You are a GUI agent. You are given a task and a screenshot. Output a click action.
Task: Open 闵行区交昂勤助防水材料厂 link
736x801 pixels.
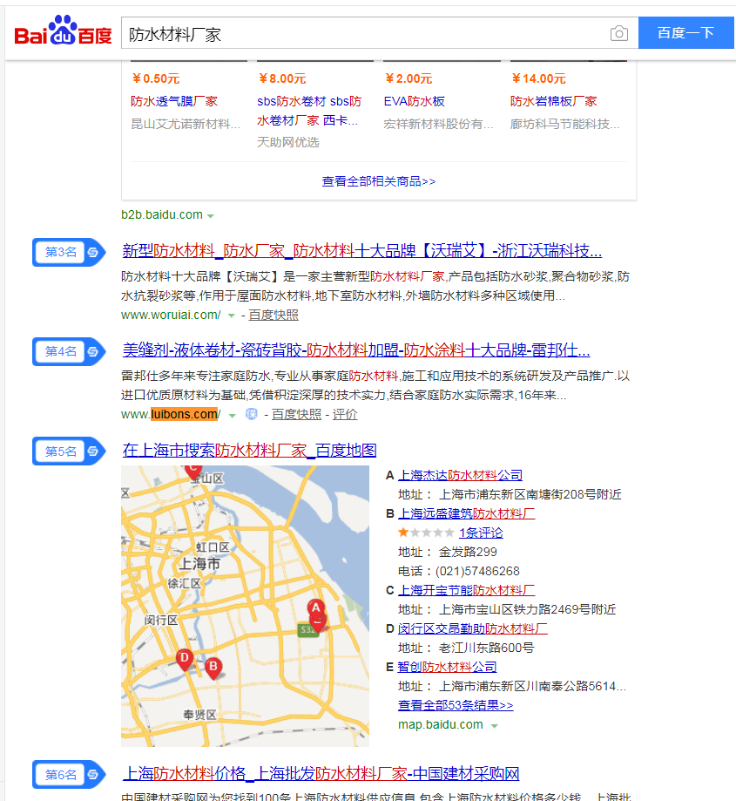(x=472, y=628)
